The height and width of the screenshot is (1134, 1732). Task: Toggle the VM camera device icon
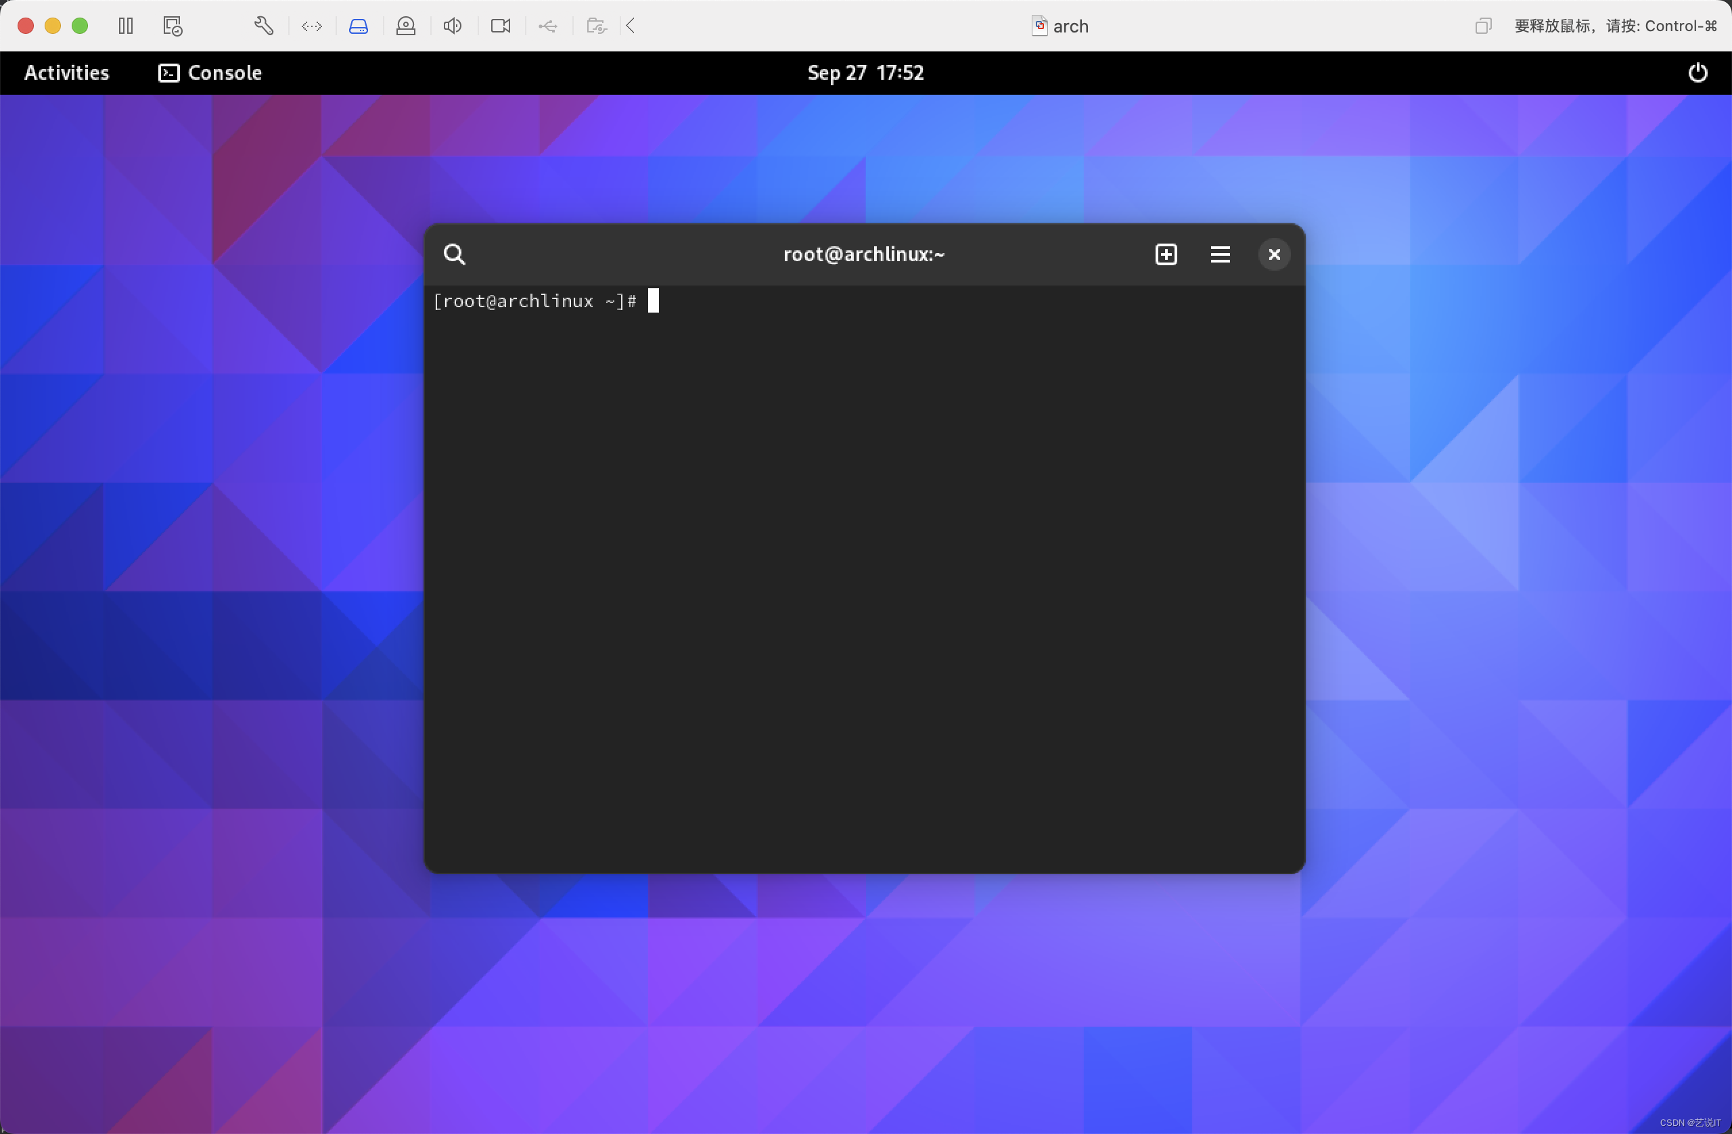pyautogui.click(x=501, y=26)
